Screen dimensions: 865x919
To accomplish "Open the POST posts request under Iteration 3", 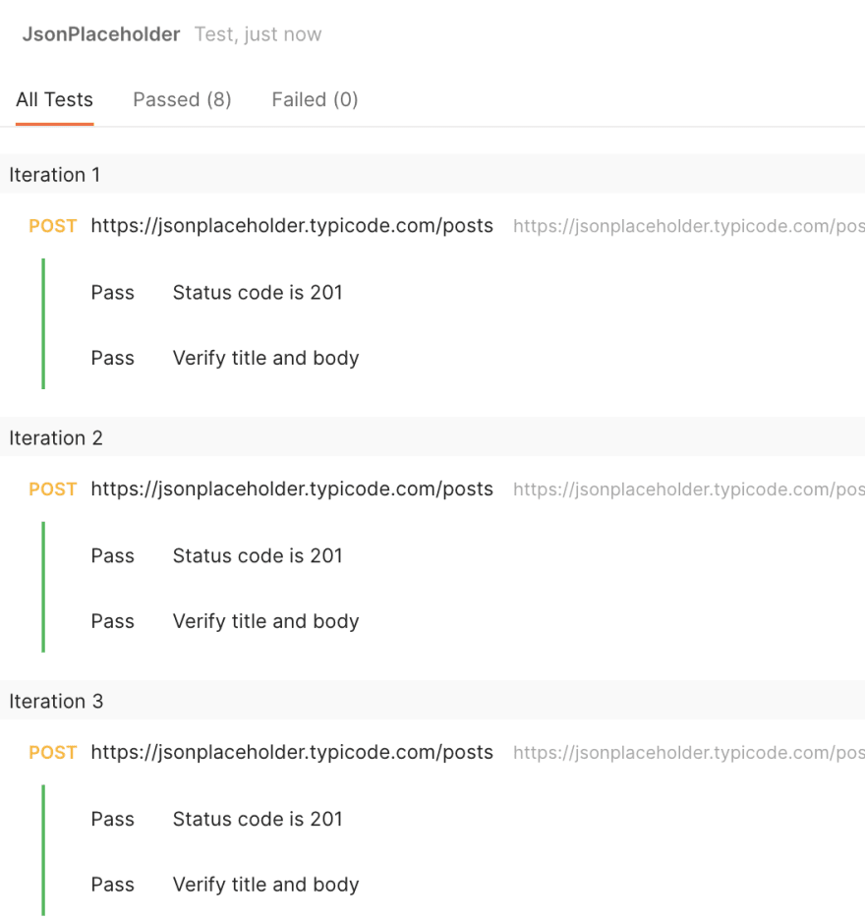I will pos(292,752).
